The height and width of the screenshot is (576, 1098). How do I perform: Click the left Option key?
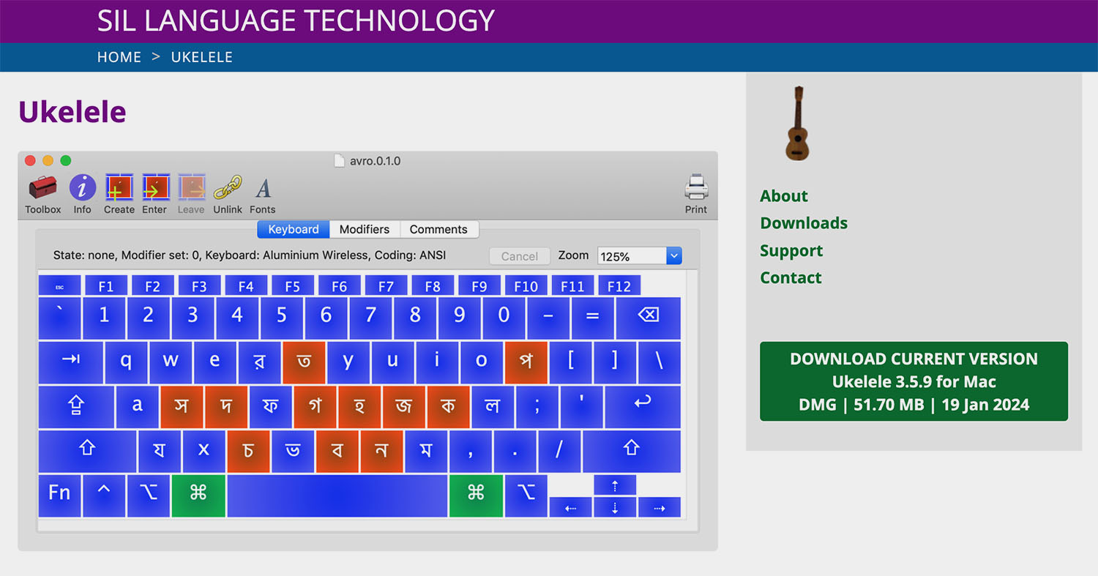(149, 495)
